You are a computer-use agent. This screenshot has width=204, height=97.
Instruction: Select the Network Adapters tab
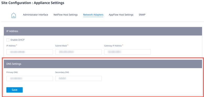tap(93, 15)
